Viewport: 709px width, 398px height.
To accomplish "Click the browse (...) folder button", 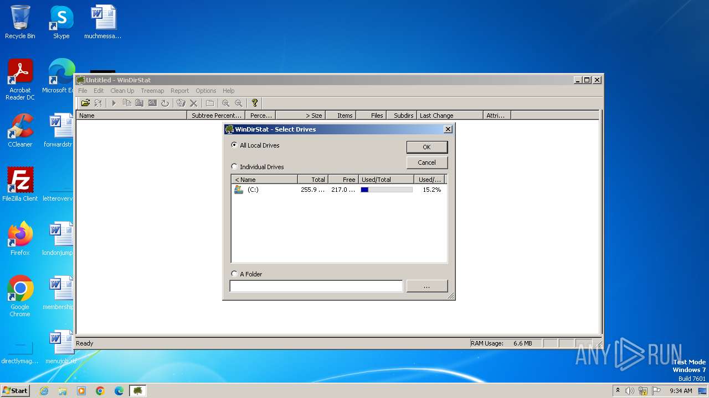I will pos(427,286).
